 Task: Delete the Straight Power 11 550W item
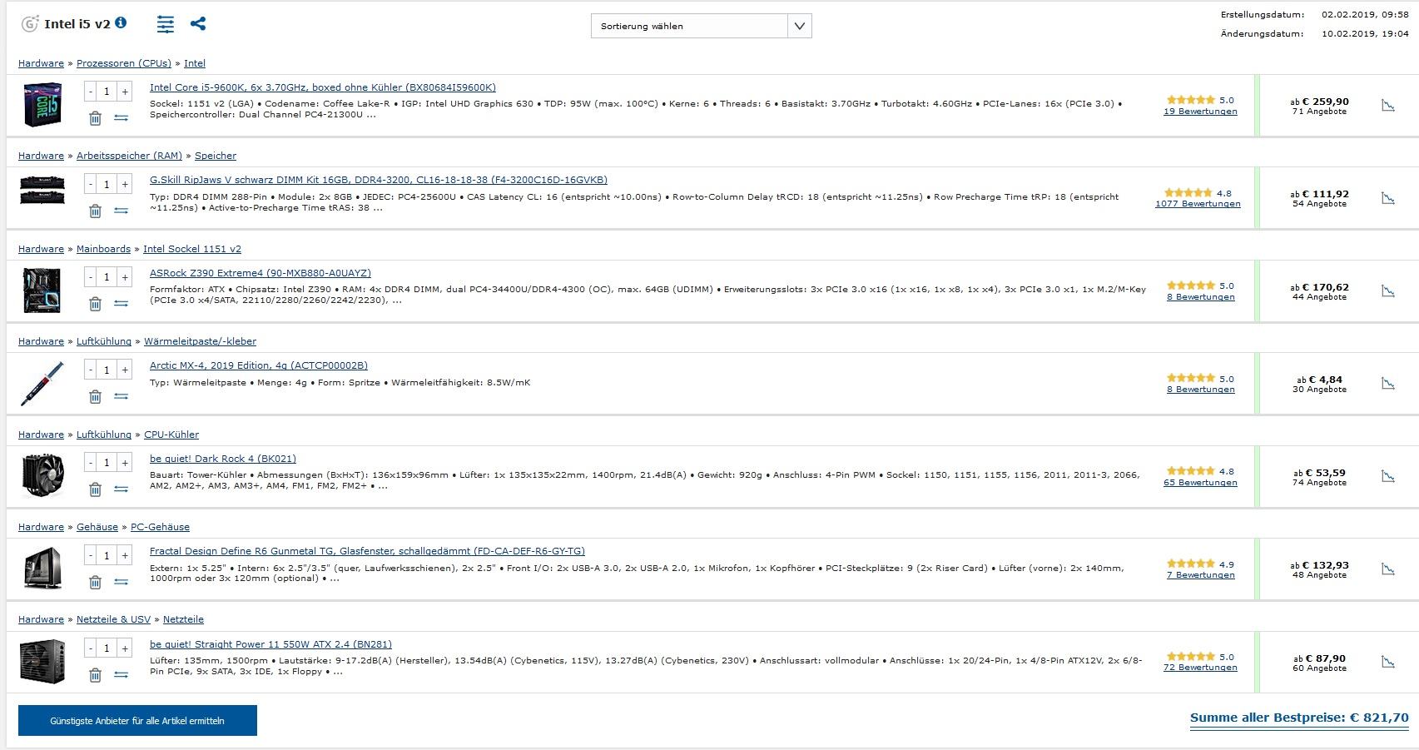tap(95, 674)
